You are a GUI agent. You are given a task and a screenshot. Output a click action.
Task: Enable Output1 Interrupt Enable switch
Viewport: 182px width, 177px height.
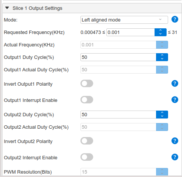[x=87, y=100]
